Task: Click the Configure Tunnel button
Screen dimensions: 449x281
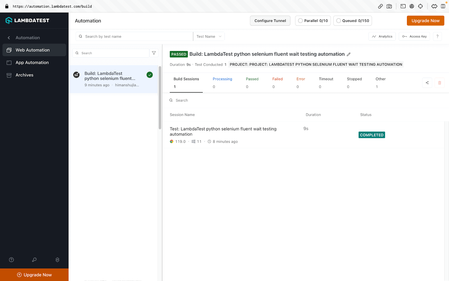Action: click(270, 21)
